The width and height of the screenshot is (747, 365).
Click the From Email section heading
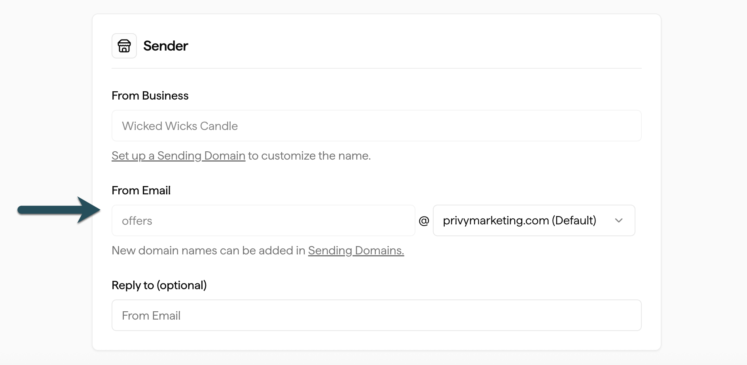(x=141, y=190)
